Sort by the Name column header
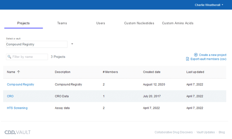 click(x=11, y=72)
